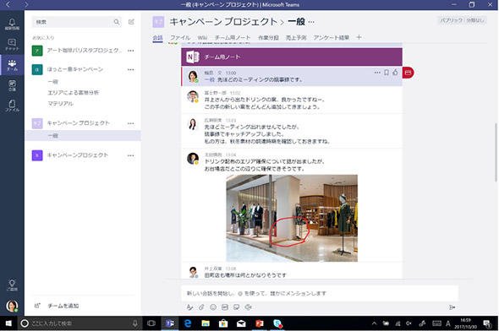The height and width of the screenshot is (331, 499).
Task: Start a video meeting with the camera icon
Action: coord(248,307)
